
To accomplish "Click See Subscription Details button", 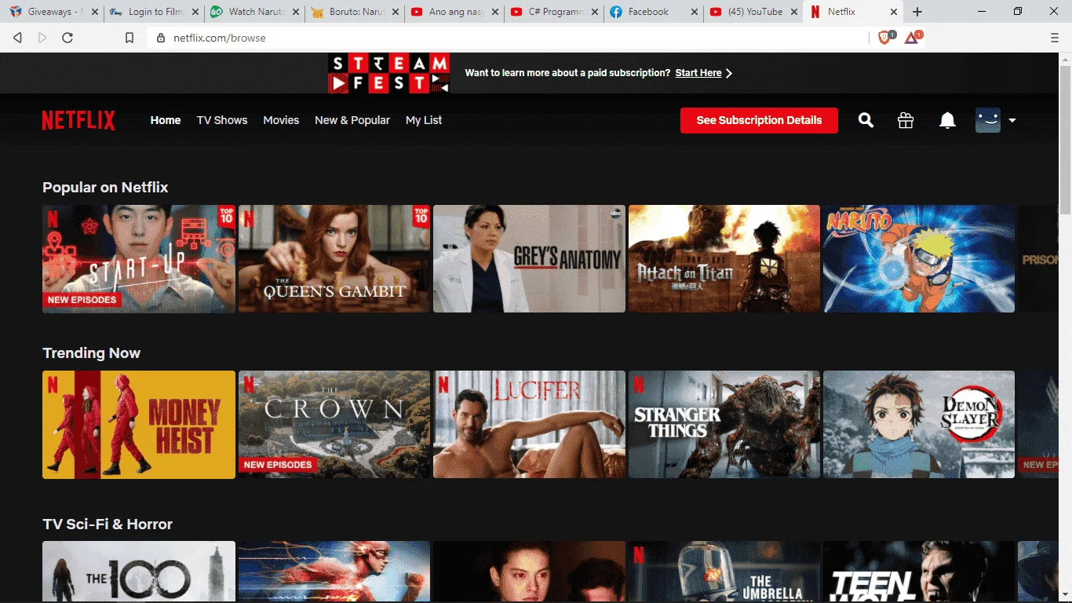I will pyautogui.click(x=759, y=120).
